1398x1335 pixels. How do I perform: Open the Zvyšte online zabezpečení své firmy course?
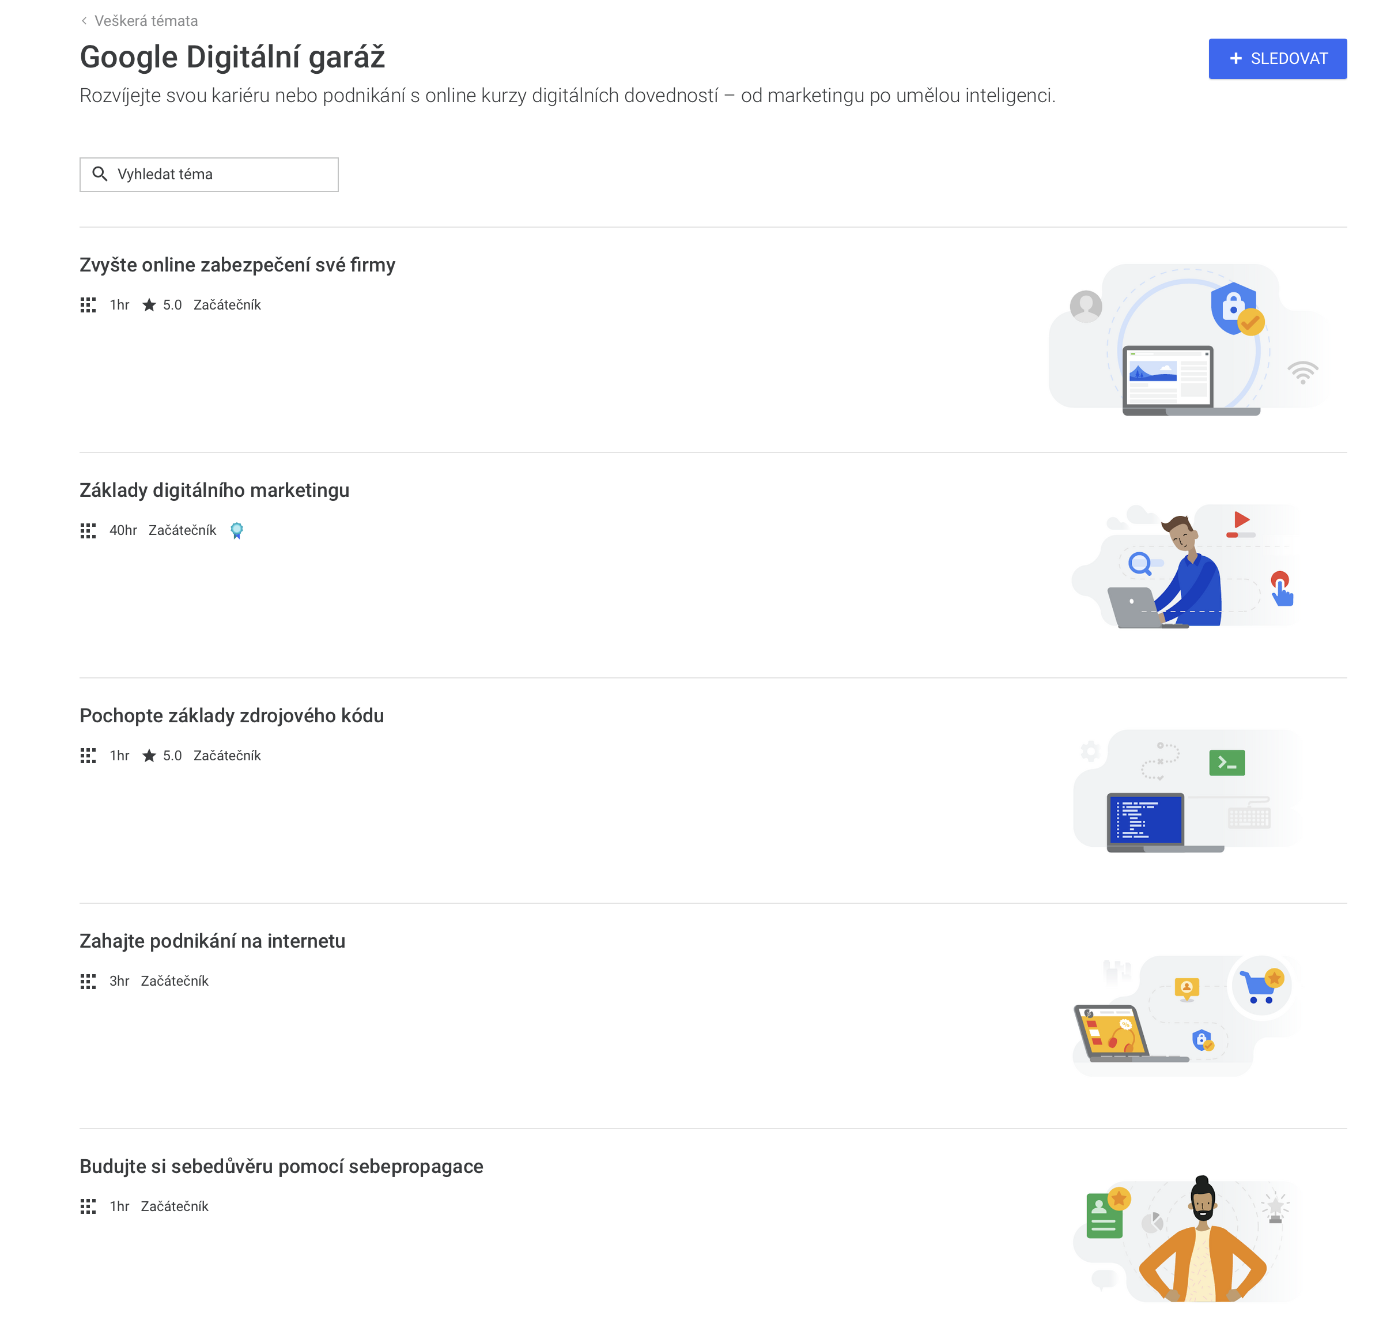point(237,264)
